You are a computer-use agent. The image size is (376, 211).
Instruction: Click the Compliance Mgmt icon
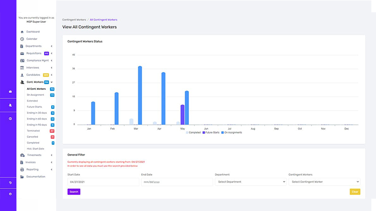coord(22,61)
